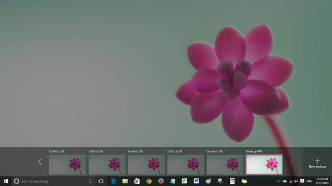
Task: Toggle the Task View button
Action: tap(101, 181)
